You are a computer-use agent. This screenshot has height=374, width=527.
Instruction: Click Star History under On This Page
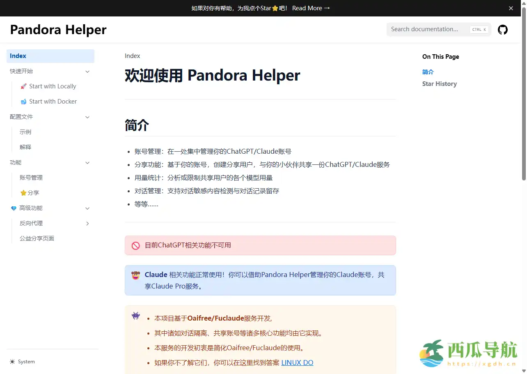(x=439, y=83)
